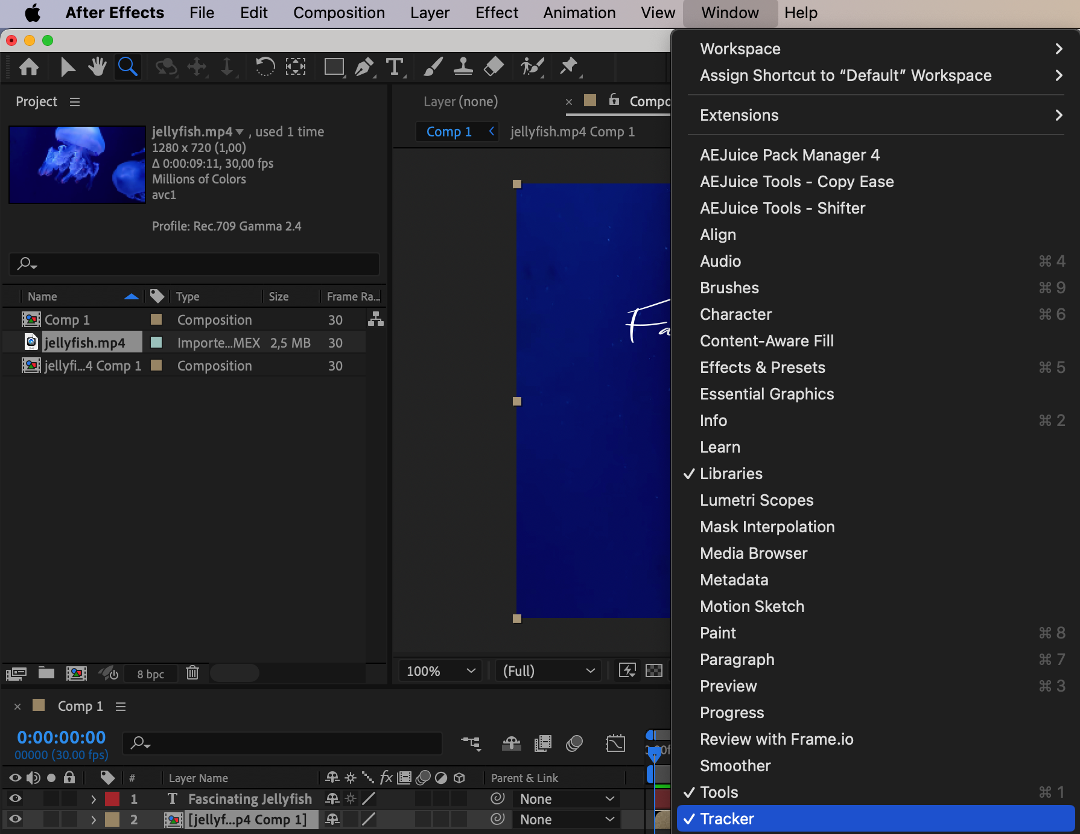
Task: Hide the Fascinating Jellyfish layer
Action: (x=15, y=799)
